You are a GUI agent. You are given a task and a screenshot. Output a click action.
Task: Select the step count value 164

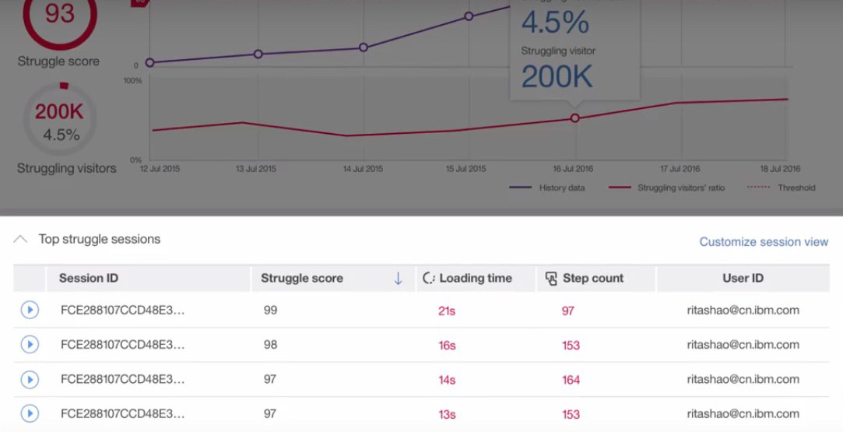coord(571,380)
